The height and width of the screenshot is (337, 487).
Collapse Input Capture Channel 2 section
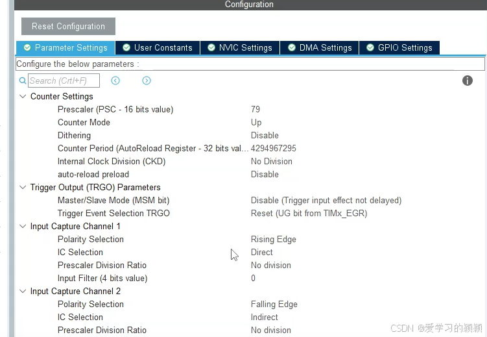23,292
